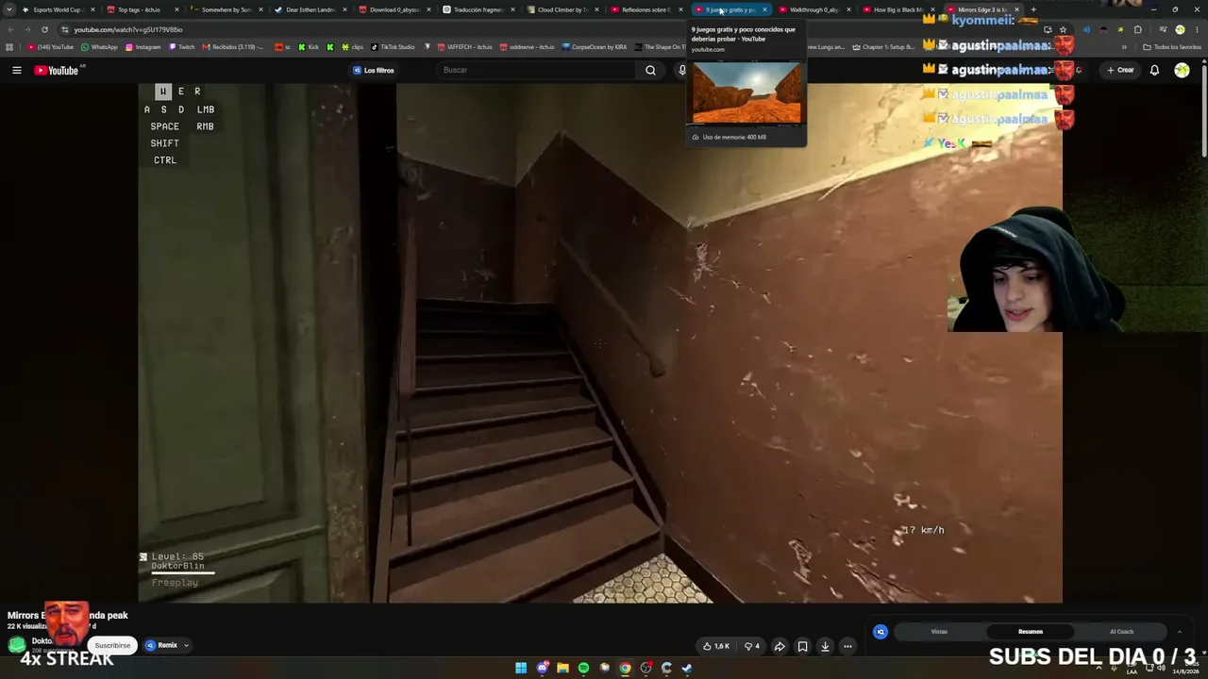Screen dimensions: 1208x679
Task: Expand the Remix button dropdown
Action: pyautogui.click(x=186, y=646)
